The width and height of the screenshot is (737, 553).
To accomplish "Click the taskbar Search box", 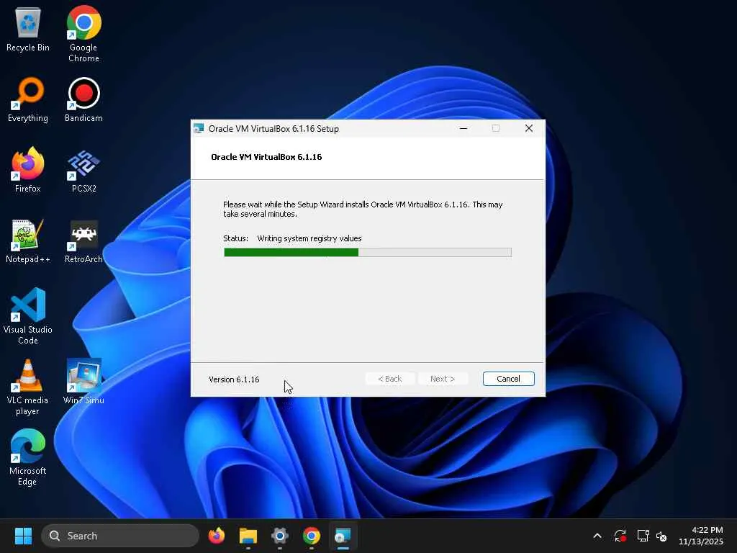I will coord(120,536).
